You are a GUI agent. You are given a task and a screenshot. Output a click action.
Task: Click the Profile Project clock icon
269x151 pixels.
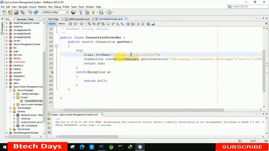point(109,12)
